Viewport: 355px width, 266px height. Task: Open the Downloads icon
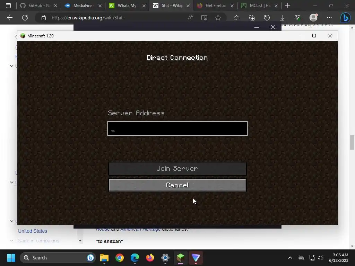pyautogui.click(x=282, y=18)
